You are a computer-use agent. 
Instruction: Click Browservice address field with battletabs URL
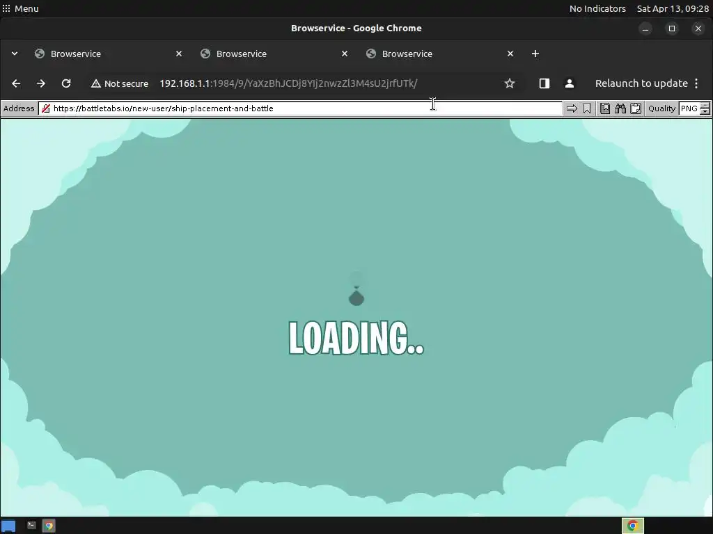click(300, 108)
